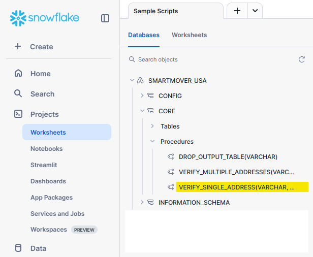Expand the CONFIG schema chevron

[142, 95]
